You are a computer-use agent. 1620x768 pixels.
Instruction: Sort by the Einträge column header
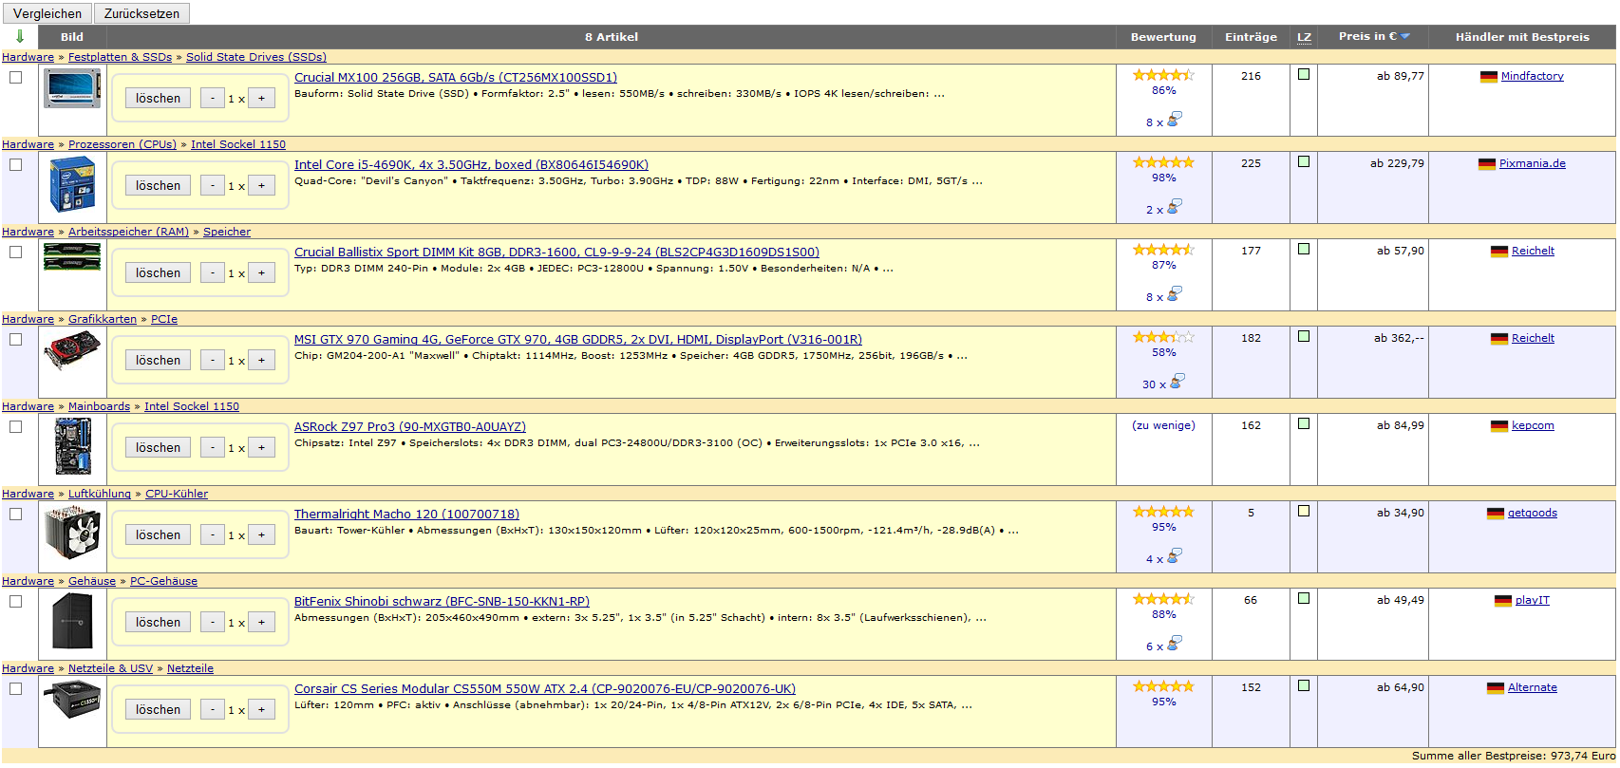[1251, 37]
